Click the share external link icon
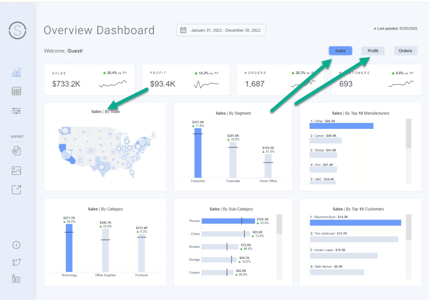The height and width of the screenshot is (300, 429). (x=16, y=190)
